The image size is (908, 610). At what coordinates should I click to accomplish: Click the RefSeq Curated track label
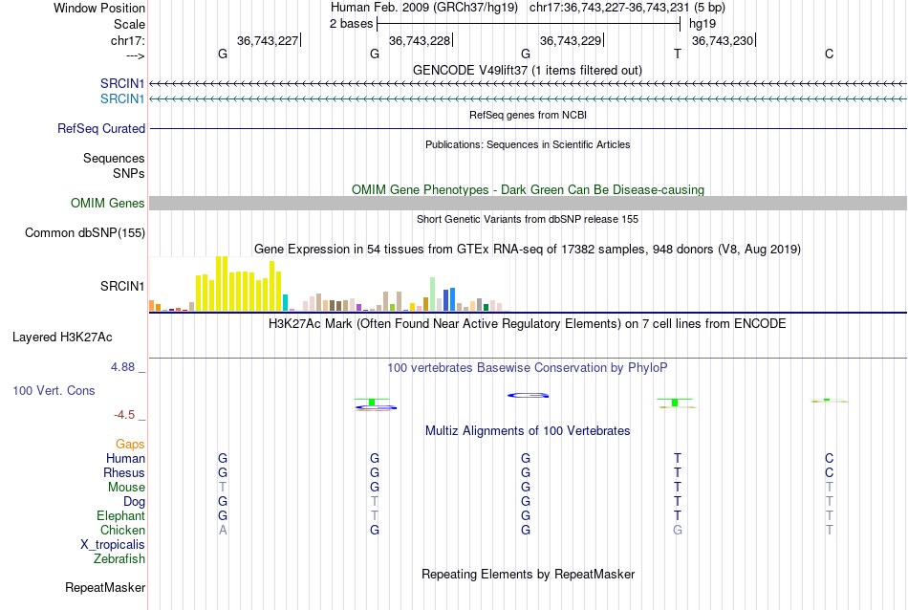tap(100, 129)
